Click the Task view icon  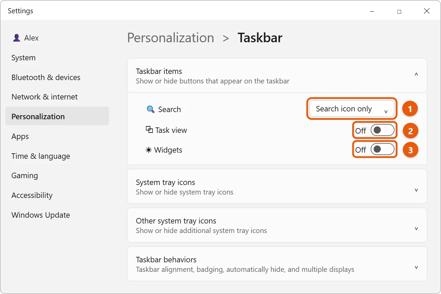tap(149, 130)
